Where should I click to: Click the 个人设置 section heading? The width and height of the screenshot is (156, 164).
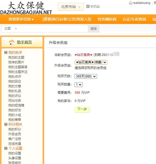coord(15,148)
